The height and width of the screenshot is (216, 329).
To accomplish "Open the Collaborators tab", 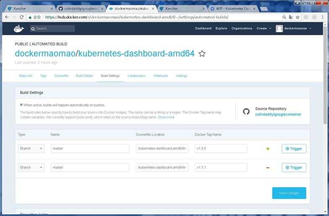I will [136, 76].
